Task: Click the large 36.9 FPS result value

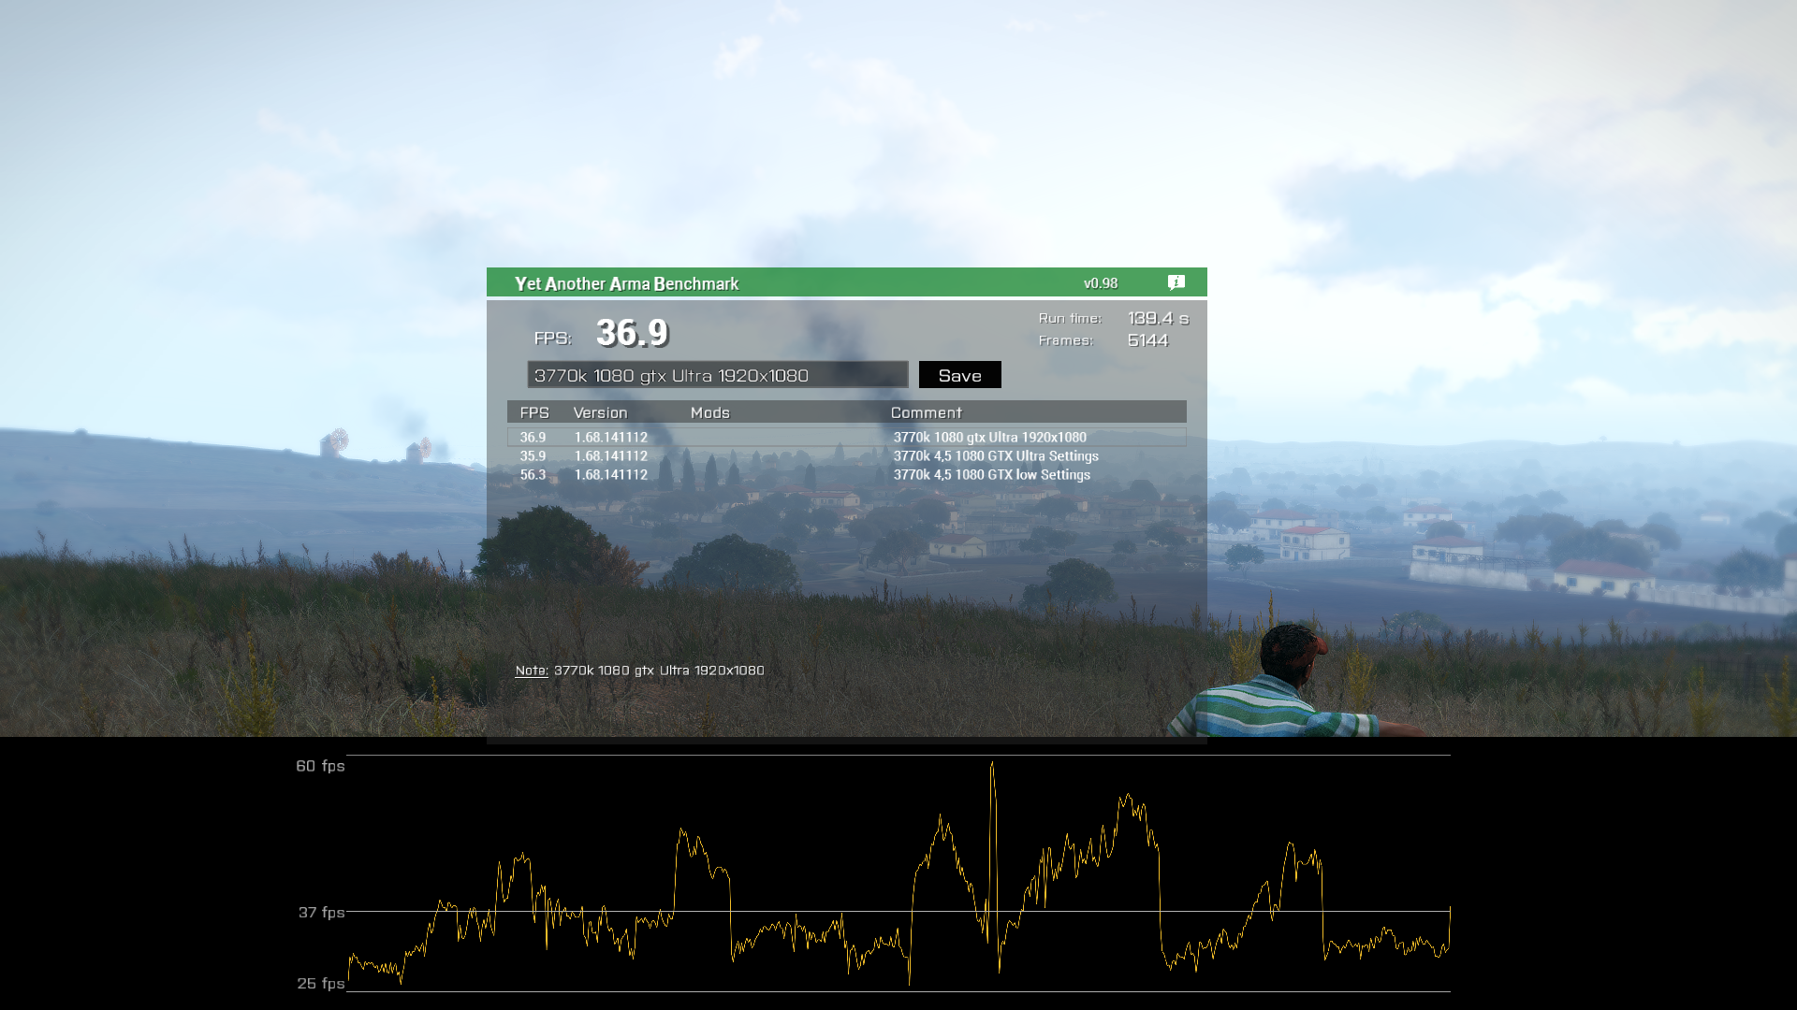Action: [x=632, y=333]
